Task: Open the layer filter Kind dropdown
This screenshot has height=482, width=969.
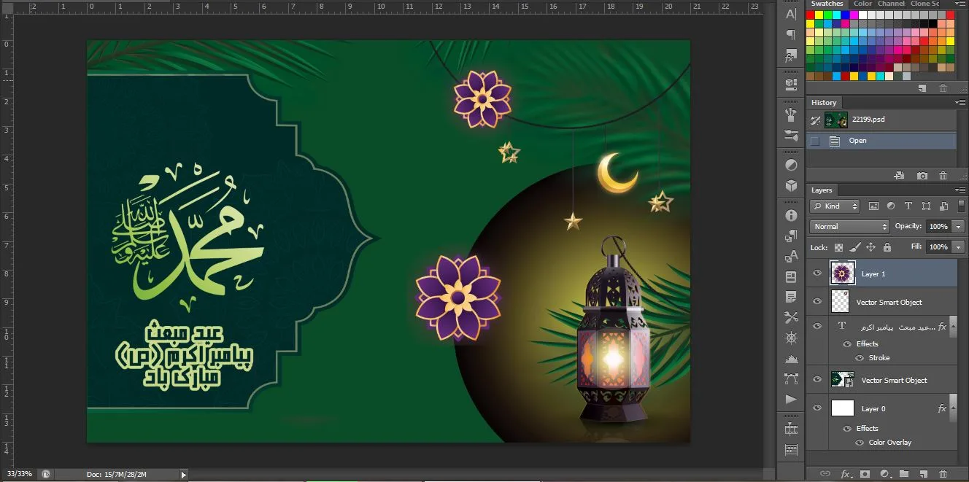Action: [835, 206]
